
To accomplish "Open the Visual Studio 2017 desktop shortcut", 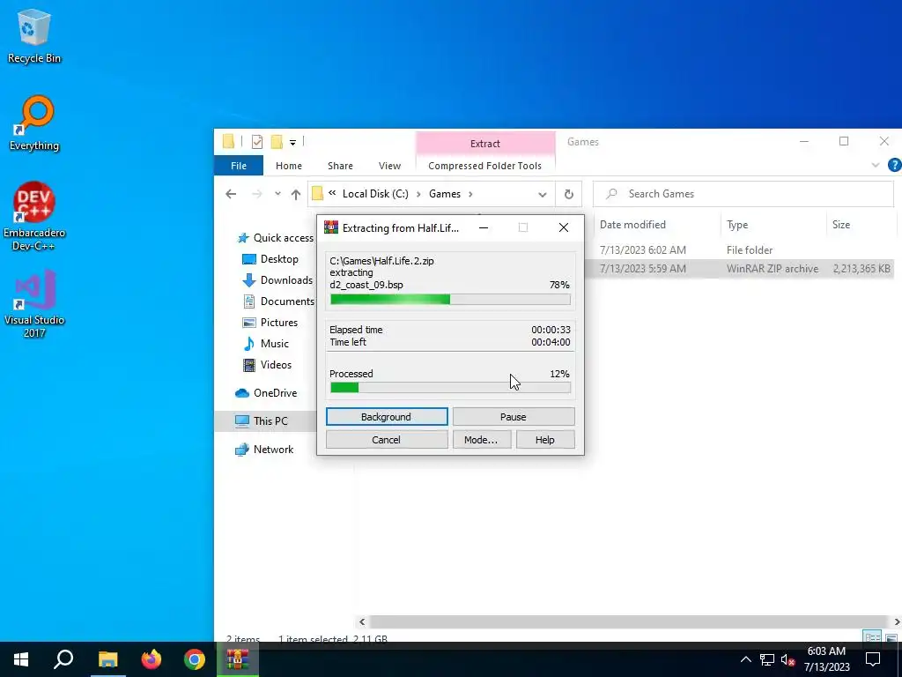I will click(x=34, y=304).
